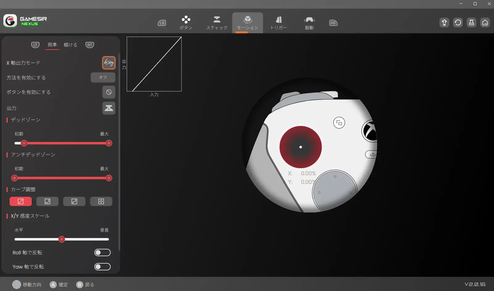494x291 pixels.
Task: Toggle 方法を有効にする オフ button
Action: [x=103, y=78]
